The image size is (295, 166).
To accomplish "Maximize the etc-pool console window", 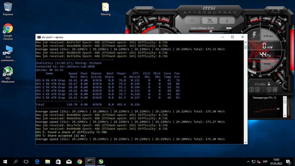I will (232, 37).
